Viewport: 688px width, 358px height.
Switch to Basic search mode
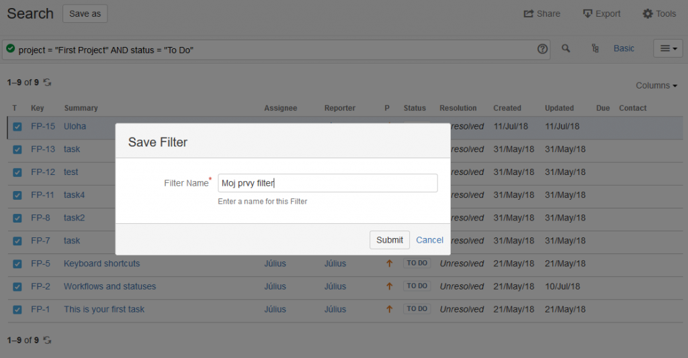click(x=623, y=48)
